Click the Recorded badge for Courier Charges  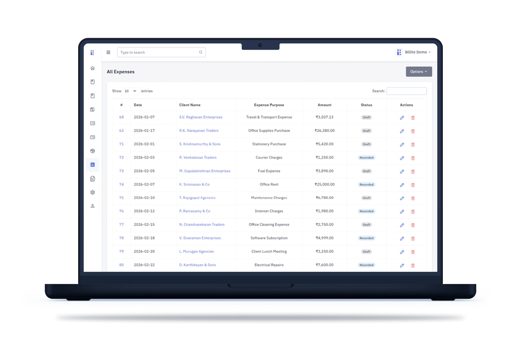(366, 158)
